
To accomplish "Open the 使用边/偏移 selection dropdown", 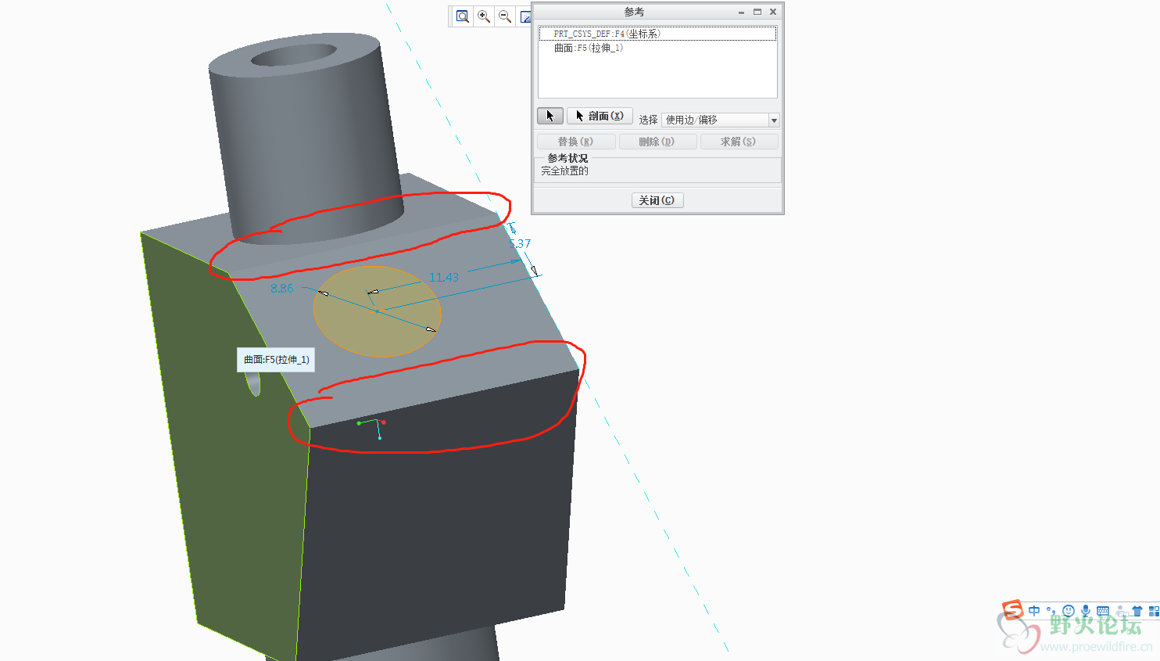I will point(720,120).
